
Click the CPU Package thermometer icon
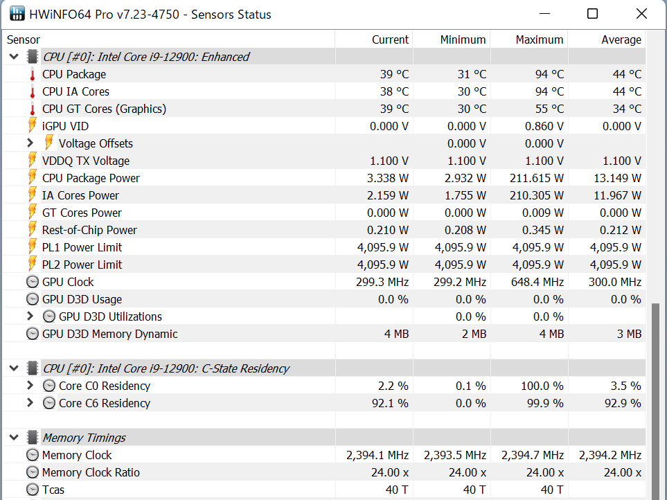32,74
